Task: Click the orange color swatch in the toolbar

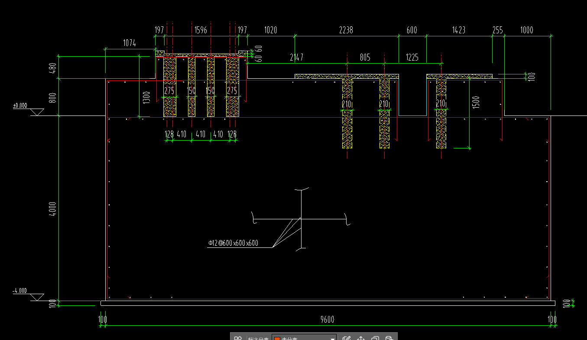Action: click(x=277, y=338)
